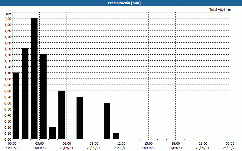
Task: Click the 'Total =8,4 mm' label
Action: [220, 10]
